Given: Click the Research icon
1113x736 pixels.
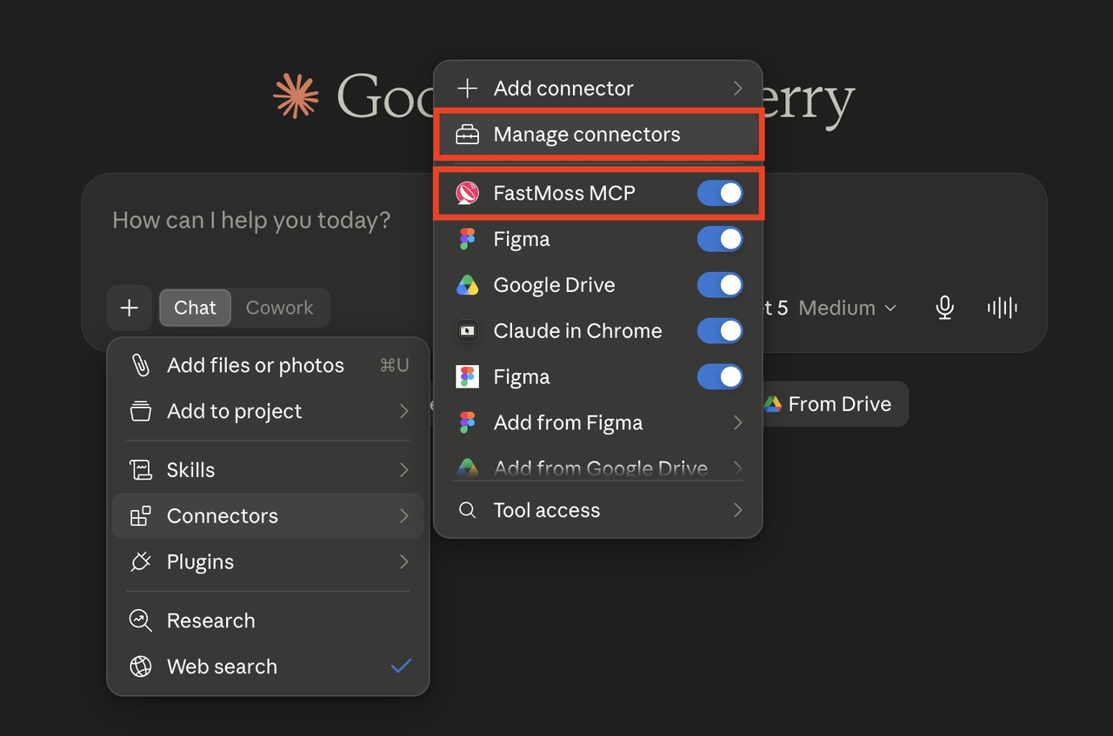Looking at the screenshot, I should tap(140, 620).
